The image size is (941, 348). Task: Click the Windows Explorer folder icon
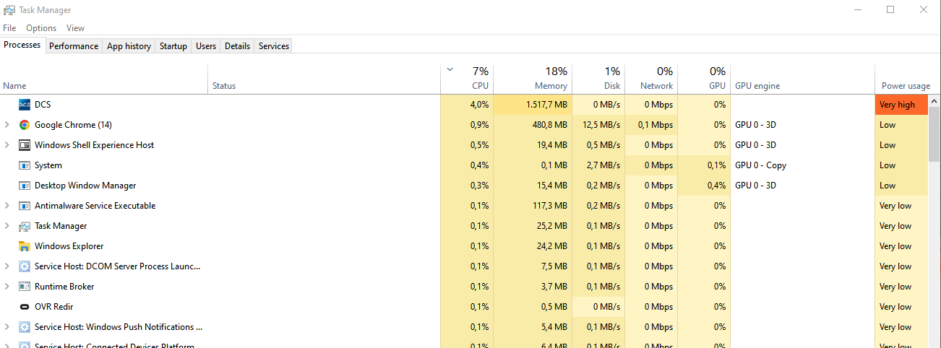coord(24,246)
